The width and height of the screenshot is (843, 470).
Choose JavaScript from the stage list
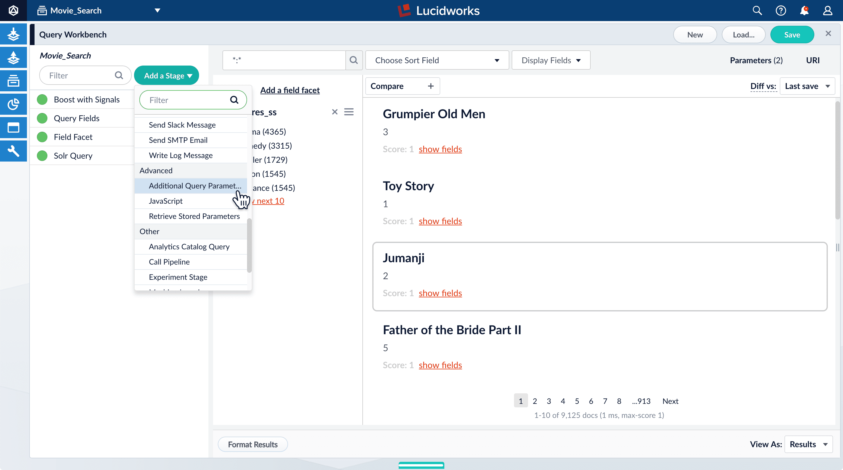tap(166, 201)
